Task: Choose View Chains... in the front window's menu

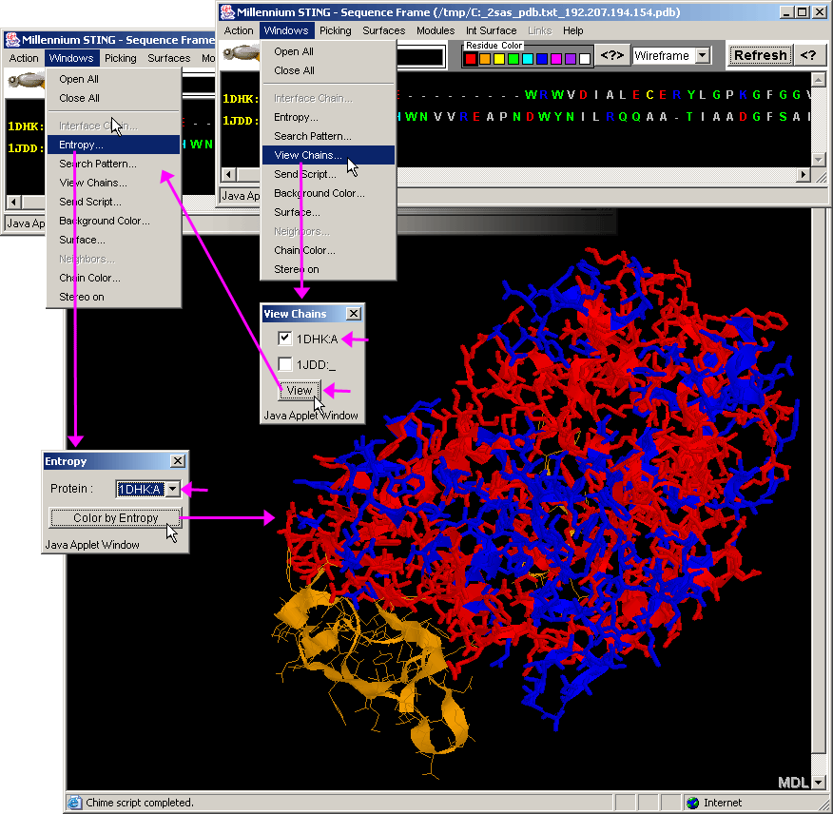Action: (x=328, y=155)
